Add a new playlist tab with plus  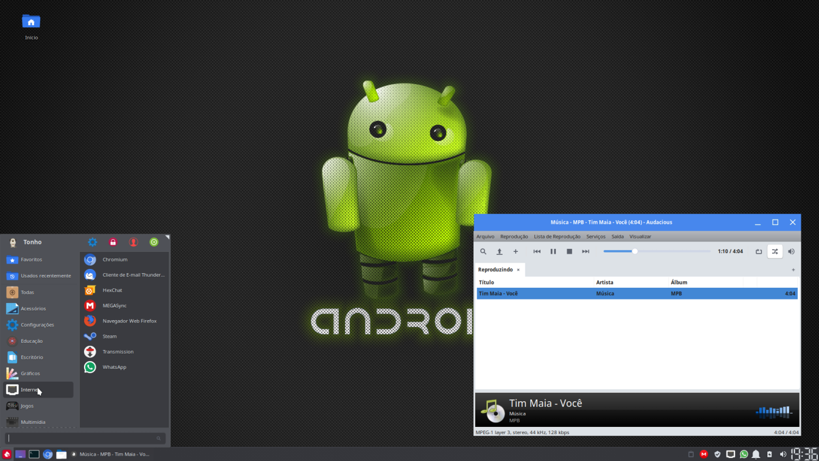pyautogui.click(x=793, y=270)
